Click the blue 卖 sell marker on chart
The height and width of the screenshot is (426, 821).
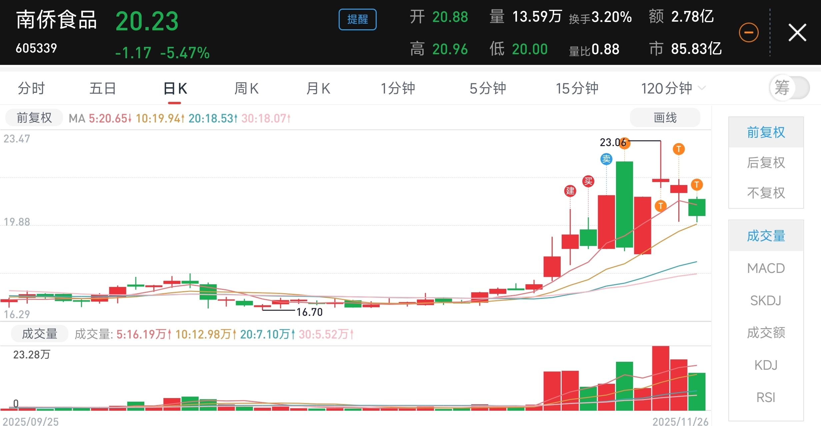tap(606, 159)
